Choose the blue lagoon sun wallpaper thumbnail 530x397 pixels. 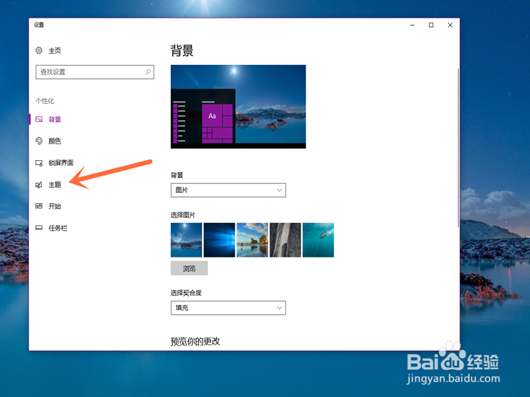[x=186, y=240]
